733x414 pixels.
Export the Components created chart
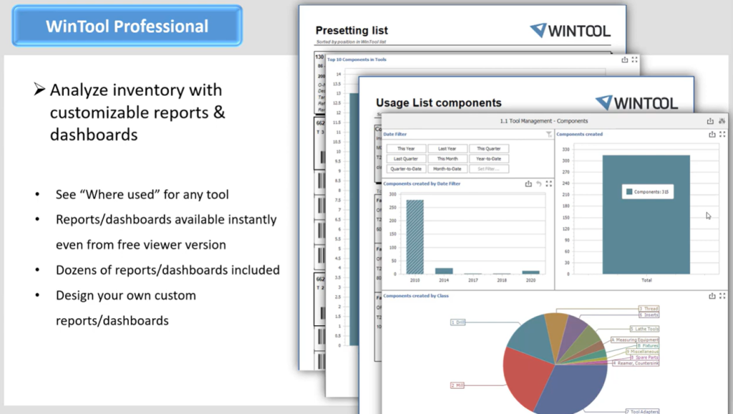click(712, 134)
